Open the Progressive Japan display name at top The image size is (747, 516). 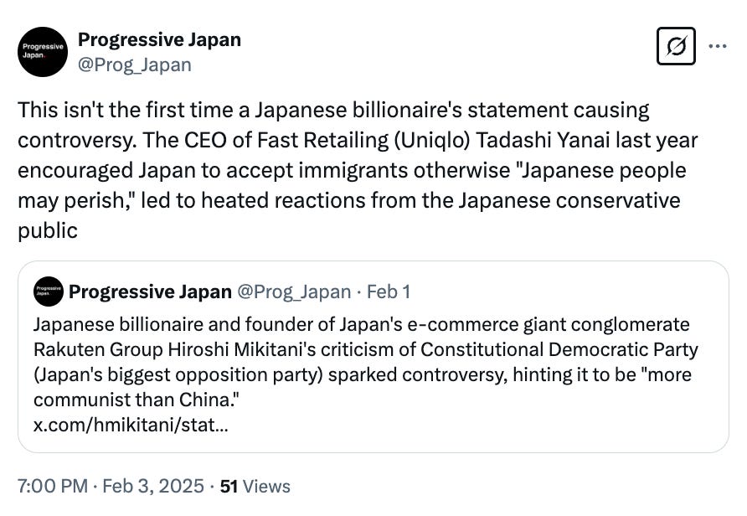pyautogui.click(x=159, y=39)
